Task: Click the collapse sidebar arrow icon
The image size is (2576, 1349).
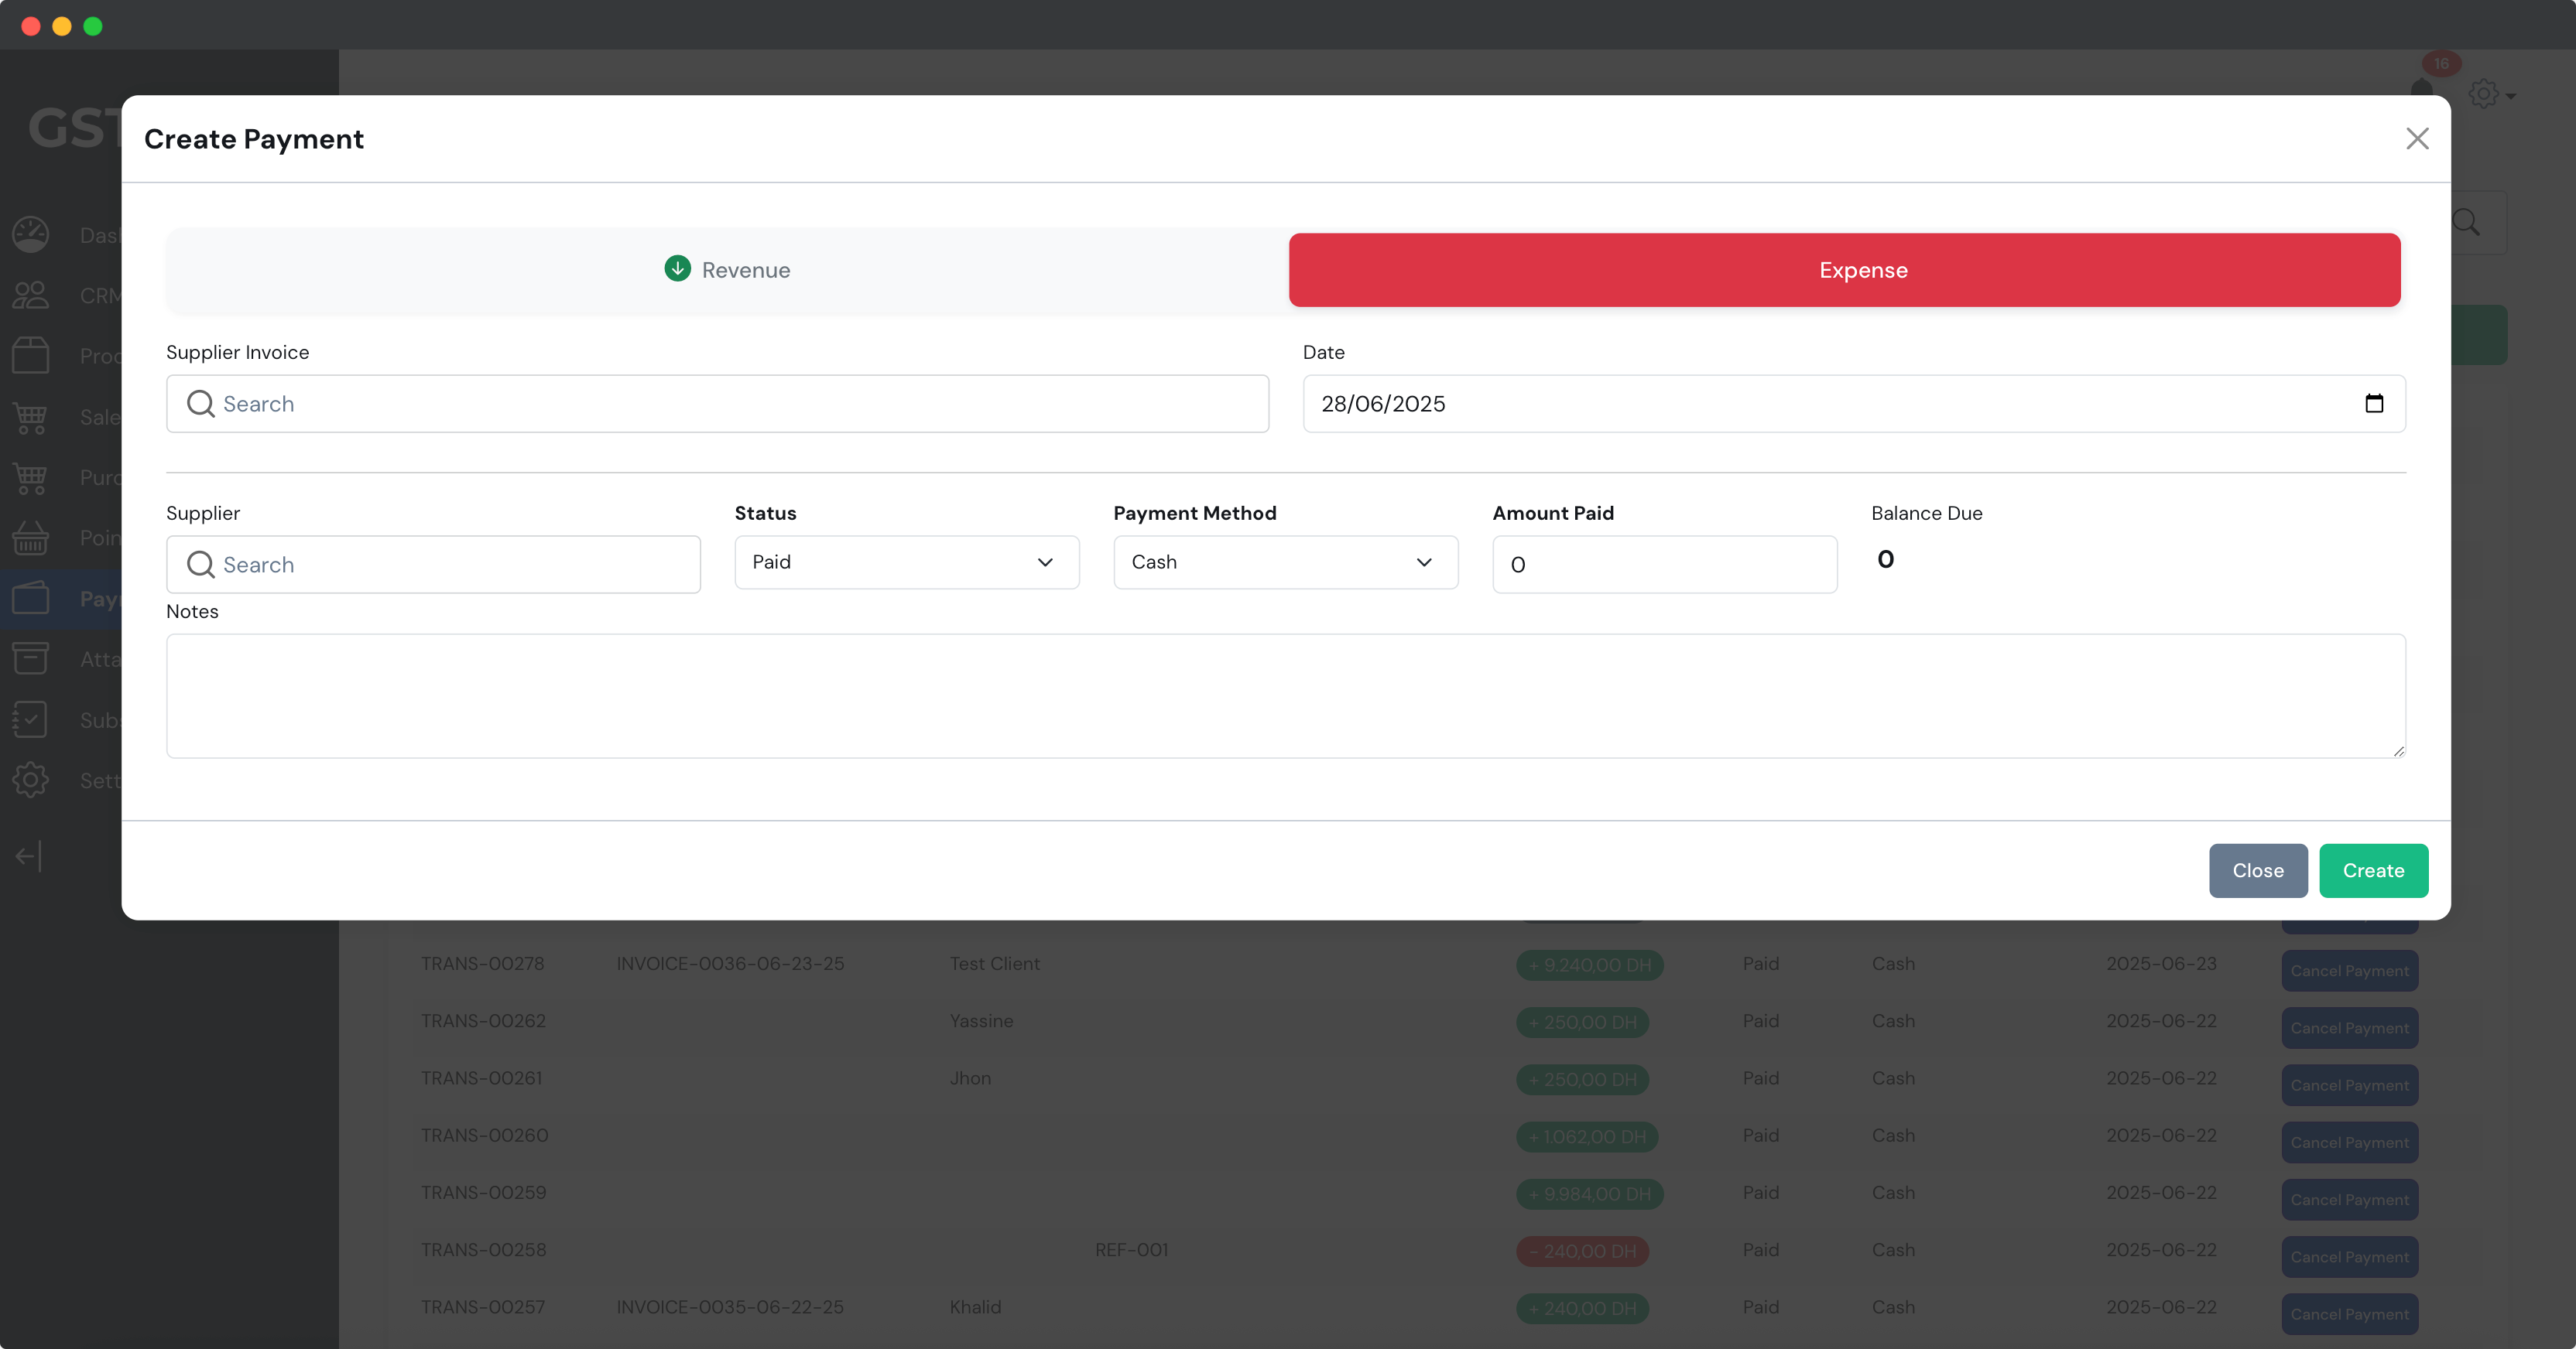Action: pos(29,856)
